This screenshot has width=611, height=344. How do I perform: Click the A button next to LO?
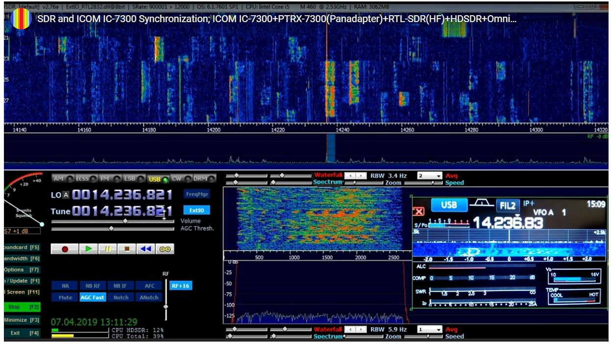point(66,195)
